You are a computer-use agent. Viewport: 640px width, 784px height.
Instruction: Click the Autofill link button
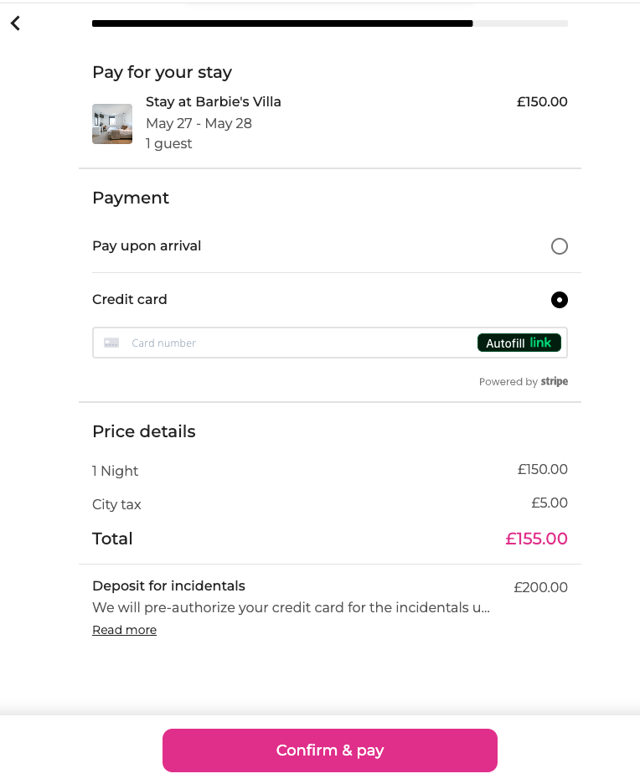(519, 343)
